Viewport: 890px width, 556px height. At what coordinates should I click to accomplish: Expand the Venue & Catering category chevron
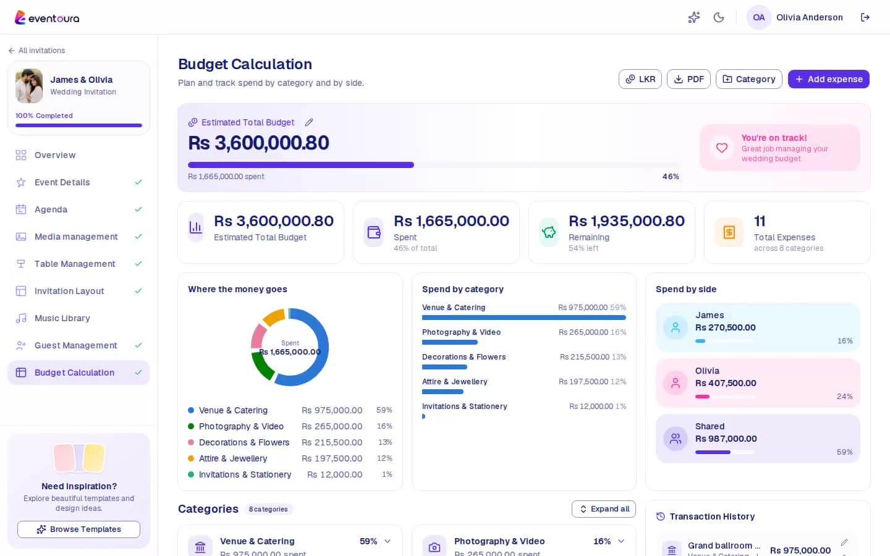point(388,541)
